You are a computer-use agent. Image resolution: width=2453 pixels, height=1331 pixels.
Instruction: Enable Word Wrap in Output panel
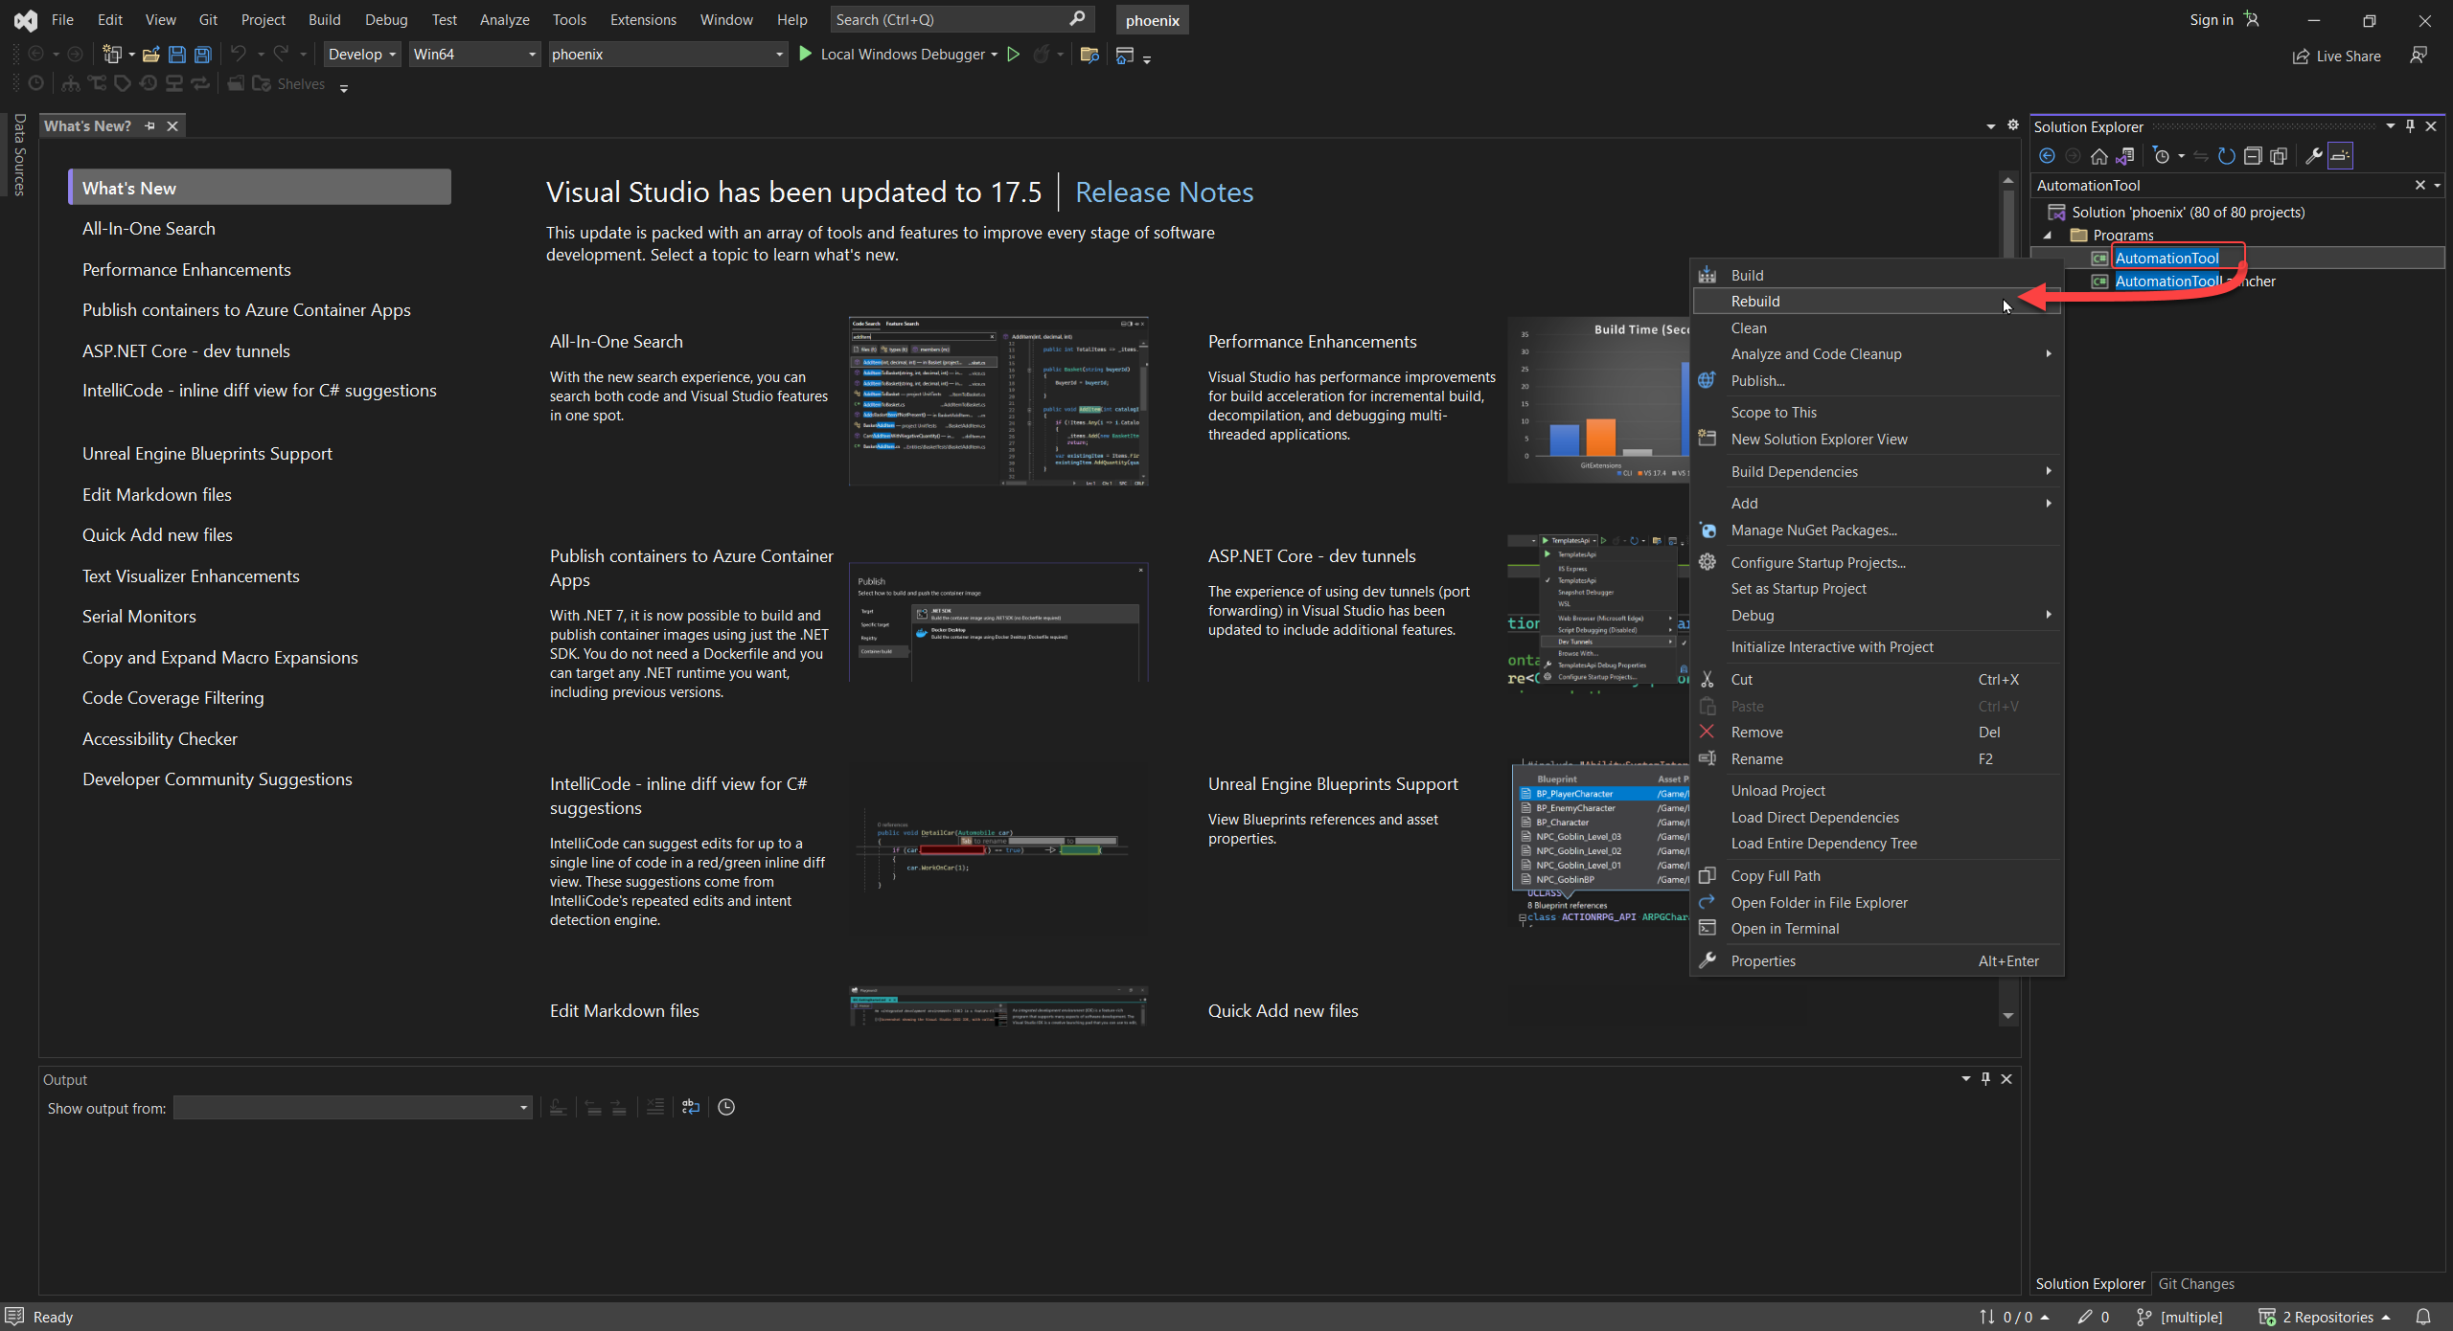pos(691,1107)
